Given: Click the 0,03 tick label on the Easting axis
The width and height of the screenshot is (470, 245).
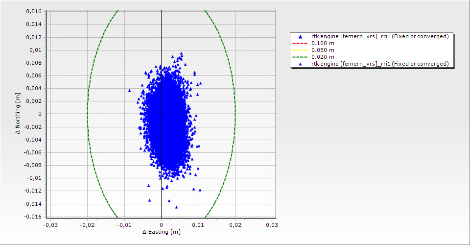Looking at the screenshot, I should click(272, 225).
